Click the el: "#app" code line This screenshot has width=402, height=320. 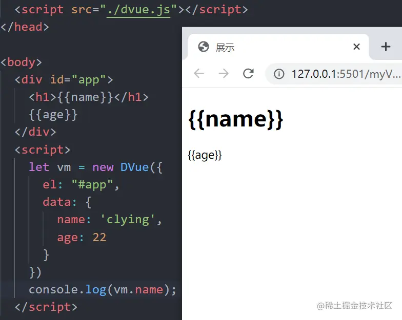point(81,185)
